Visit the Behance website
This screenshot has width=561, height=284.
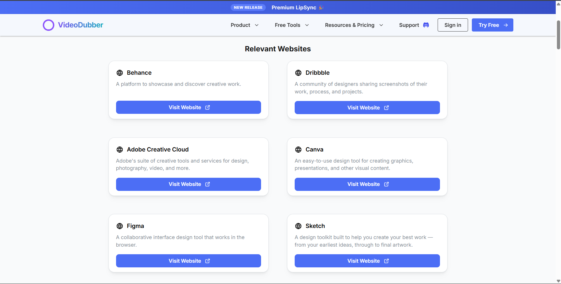[x=189, y=107]
